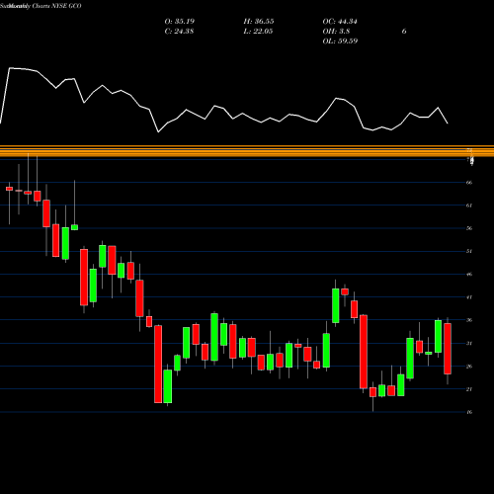
Task: Click the price axis label 31
Action: point(469,343)
